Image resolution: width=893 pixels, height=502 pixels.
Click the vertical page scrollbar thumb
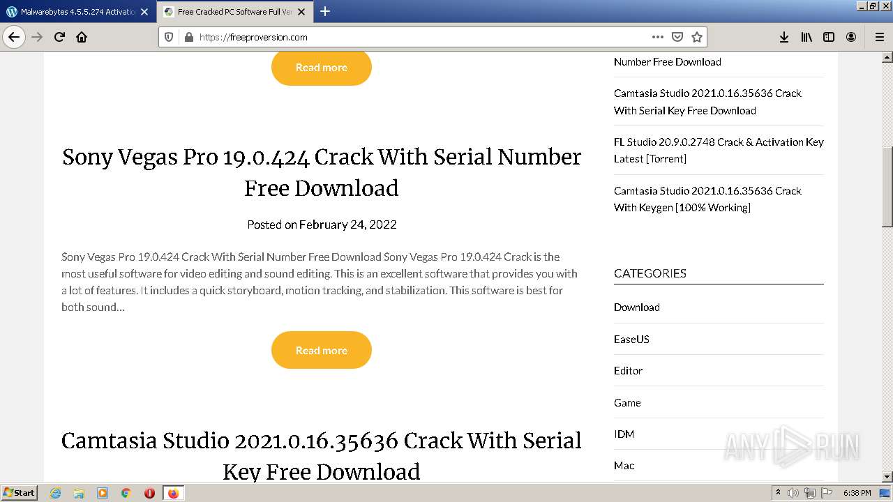point(887,187)
